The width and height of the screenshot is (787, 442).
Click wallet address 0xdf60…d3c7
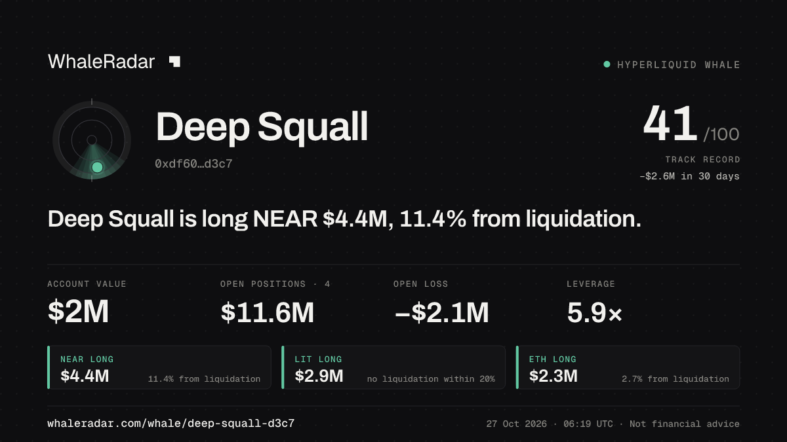(x=193, y=164)
